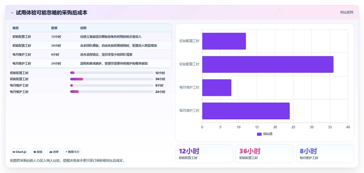Click the description 适合流程稳定、项目类型少的团队情景

[106, 55]
